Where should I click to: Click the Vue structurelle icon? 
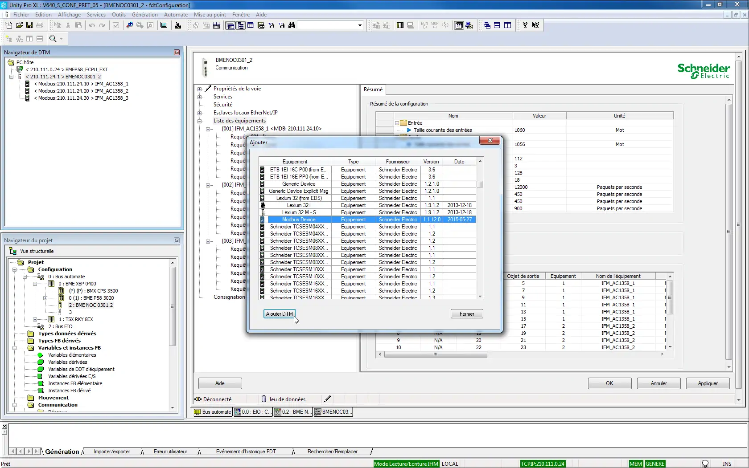(12, 251)
